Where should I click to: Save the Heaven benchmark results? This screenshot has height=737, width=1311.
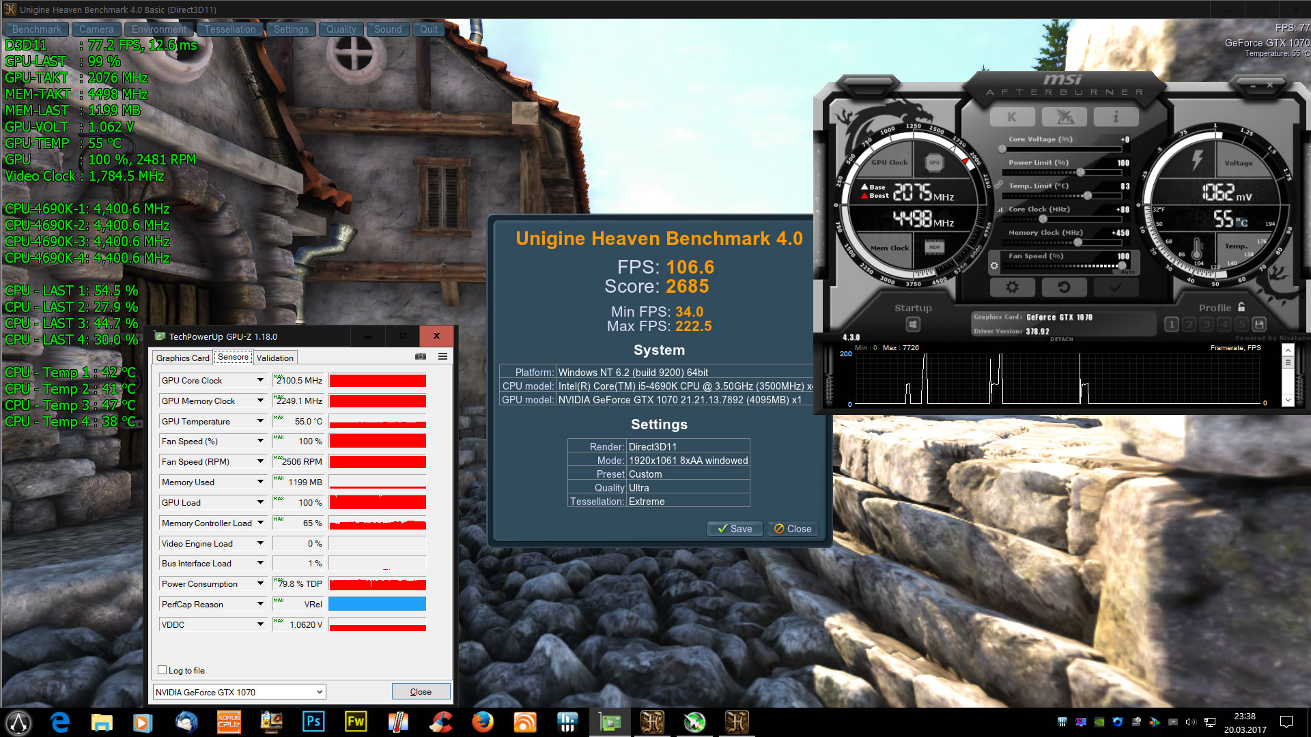pyautogui.click(x=735, y=529)
